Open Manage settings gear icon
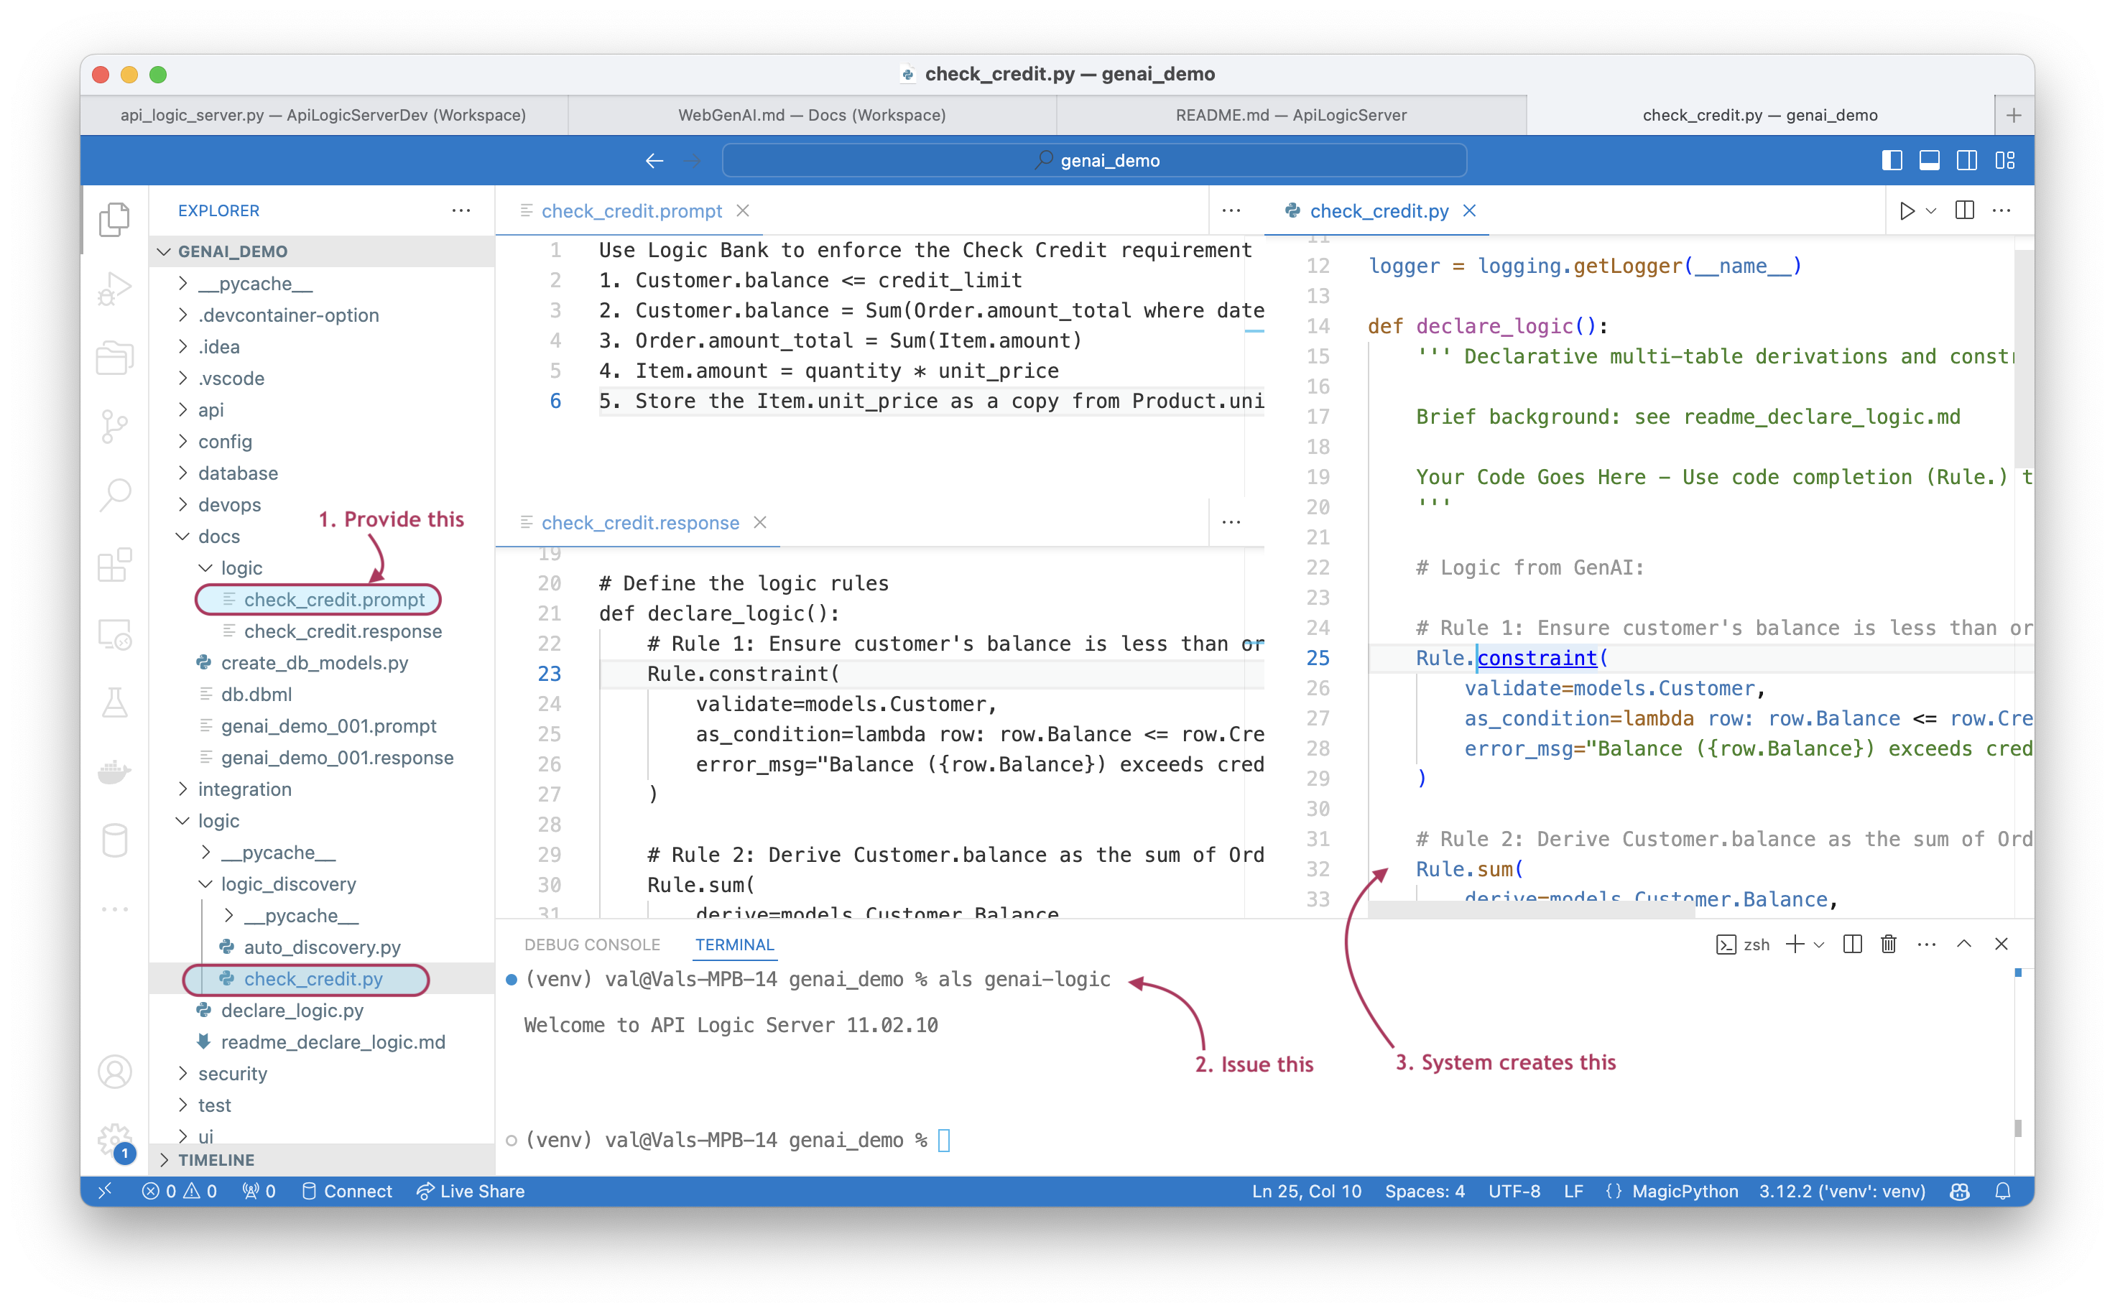 coord(115,1140)
